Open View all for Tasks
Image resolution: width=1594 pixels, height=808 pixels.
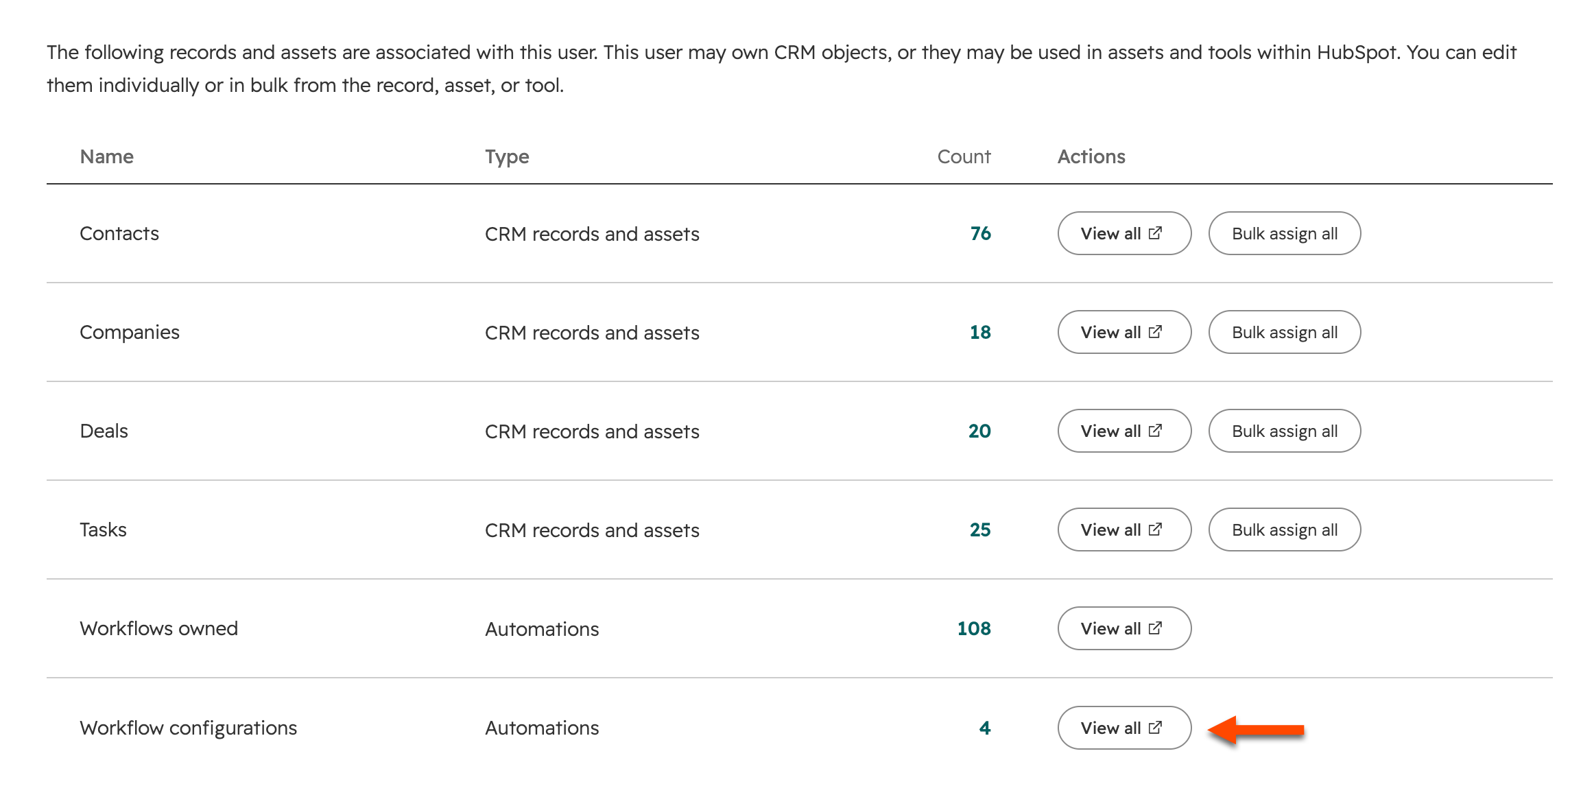click(1123, 530)
